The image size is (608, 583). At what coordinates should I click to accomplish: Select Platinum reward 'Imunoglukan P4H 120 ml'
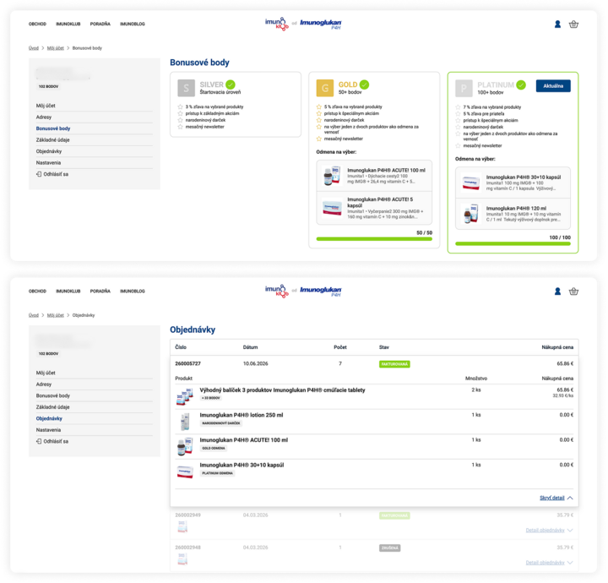pyautogui.click(x=513, y=214)
